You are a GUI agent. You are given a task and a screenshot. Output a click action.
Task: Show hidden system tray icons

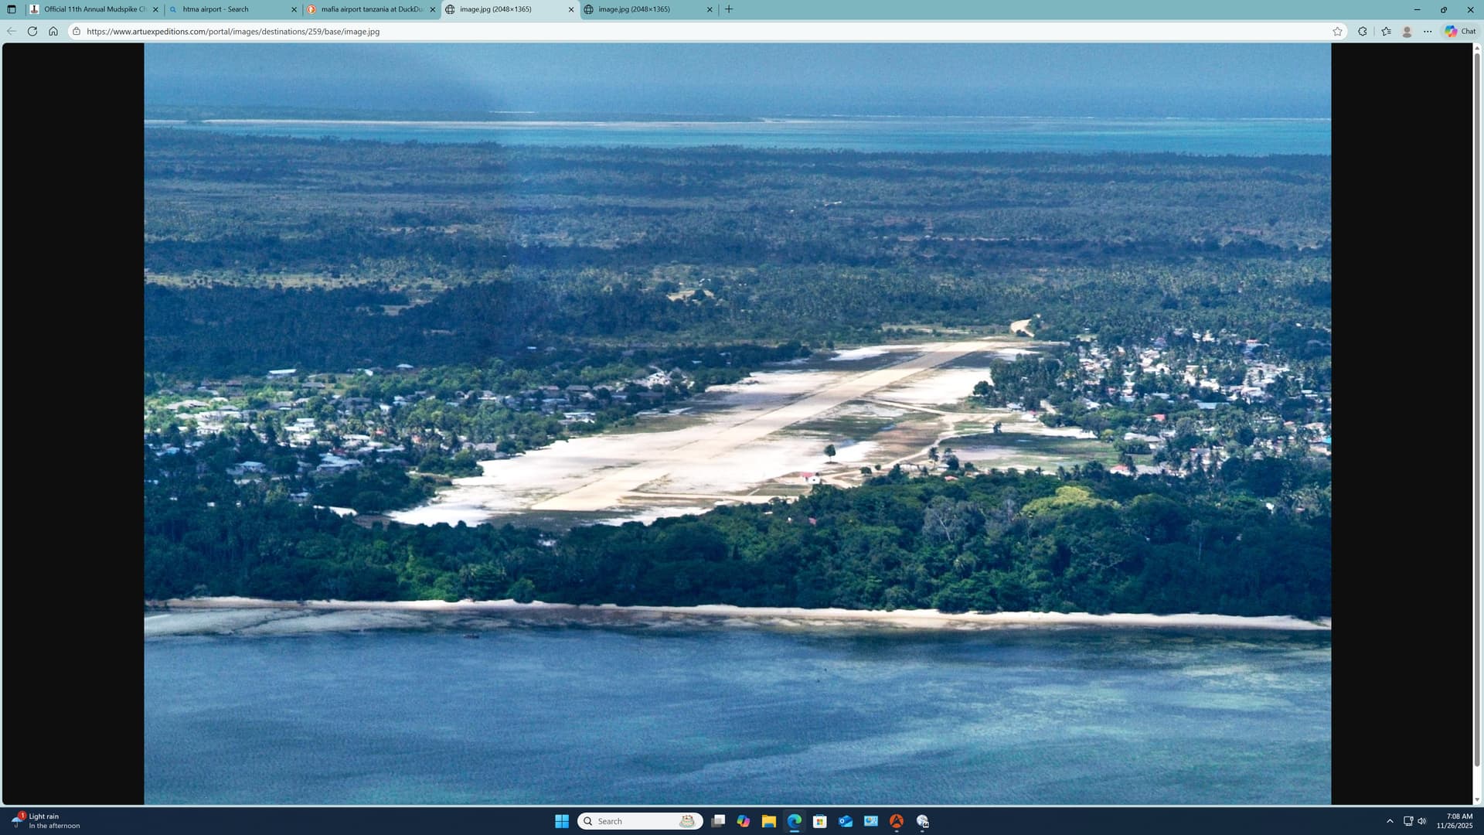[1390, 821]
